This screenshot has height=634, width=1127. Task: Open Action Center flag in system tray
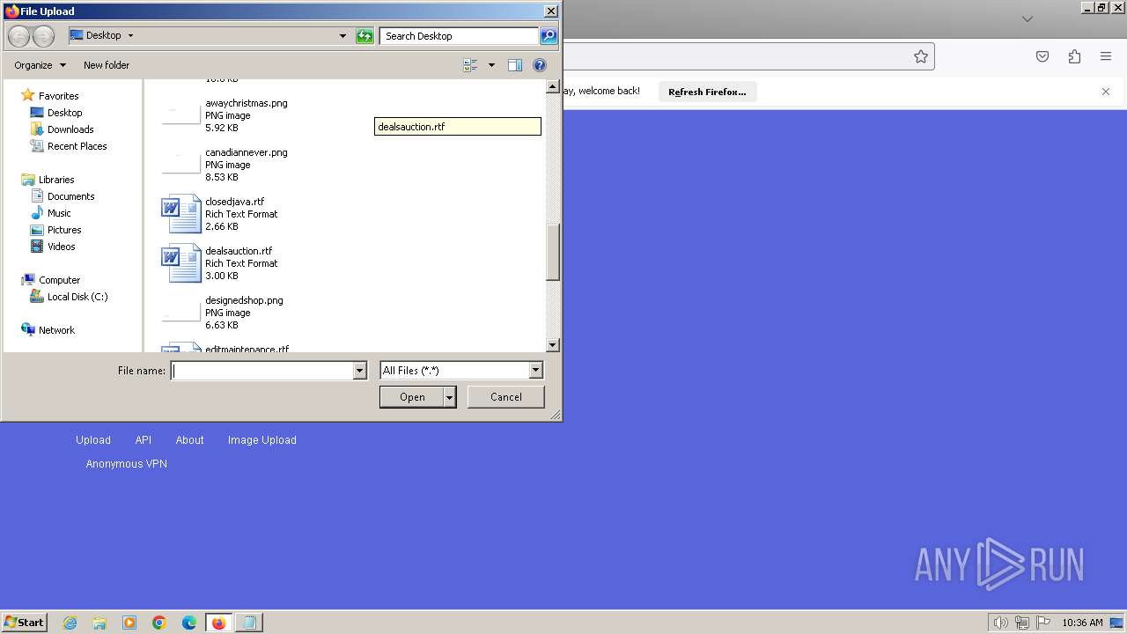click(1043, 623)
